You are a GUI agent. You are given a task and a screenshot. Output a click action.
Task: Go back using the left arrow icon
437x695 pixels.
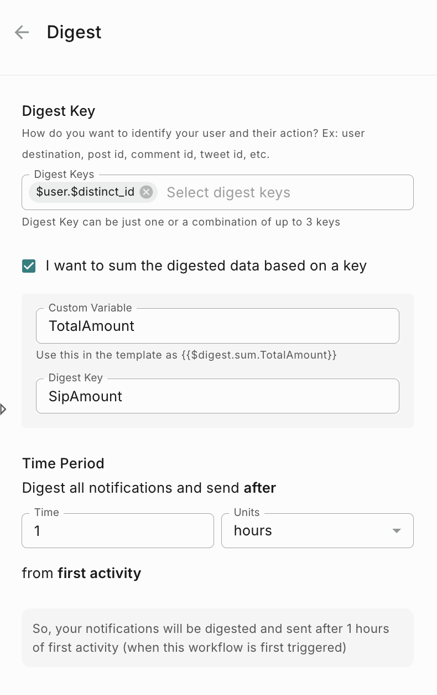pos(22,32)
